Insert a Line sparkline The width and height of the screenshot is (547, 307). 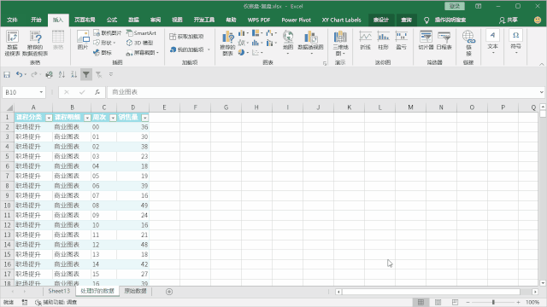click(365, 40)
